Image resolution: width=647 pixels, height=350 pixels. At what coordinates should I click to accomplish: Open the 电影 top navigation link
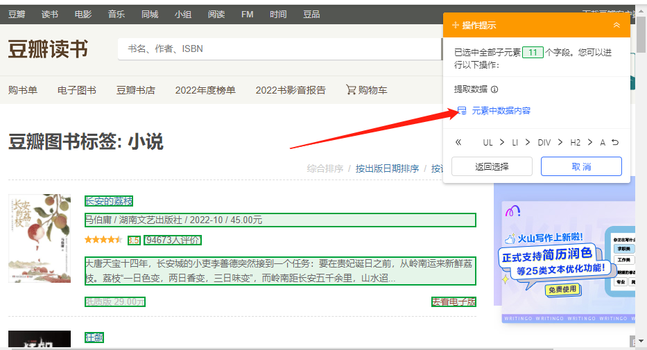(83, 15)
